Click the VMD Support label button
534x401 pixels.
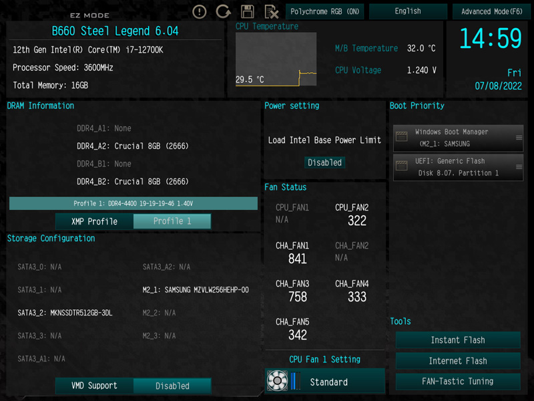click(94, 386)
